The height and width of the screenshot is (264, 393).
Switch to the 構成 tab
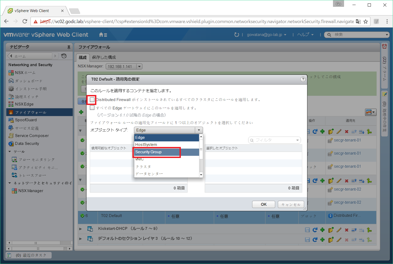pyautogui.click(x=83, y=57)
